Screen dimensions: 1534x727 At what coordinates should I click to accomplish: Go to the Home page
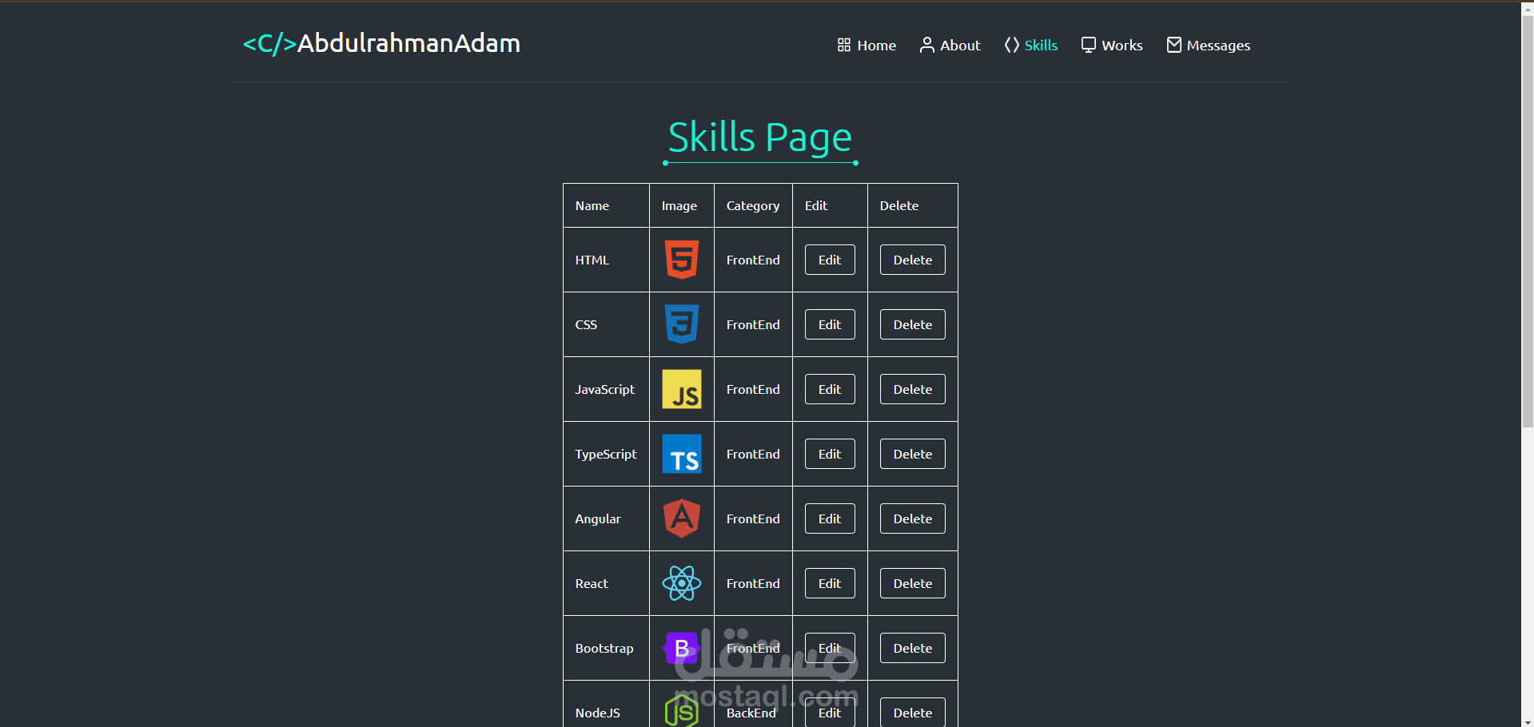[867, 45]
